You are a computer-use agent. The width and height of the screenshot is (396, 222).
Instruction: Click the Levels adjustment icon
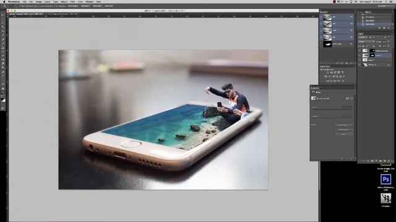(331, 72)
